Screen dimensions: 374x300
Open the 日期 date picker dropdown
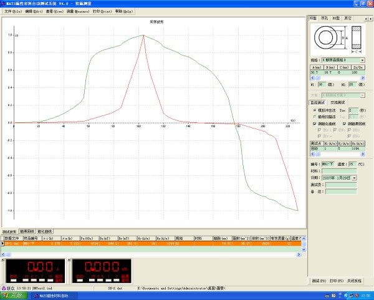[353, 177]
